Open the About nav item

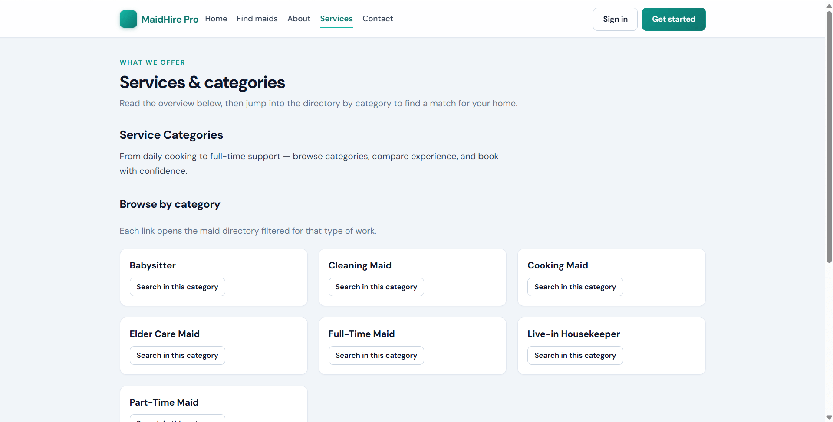pos(299,19)
